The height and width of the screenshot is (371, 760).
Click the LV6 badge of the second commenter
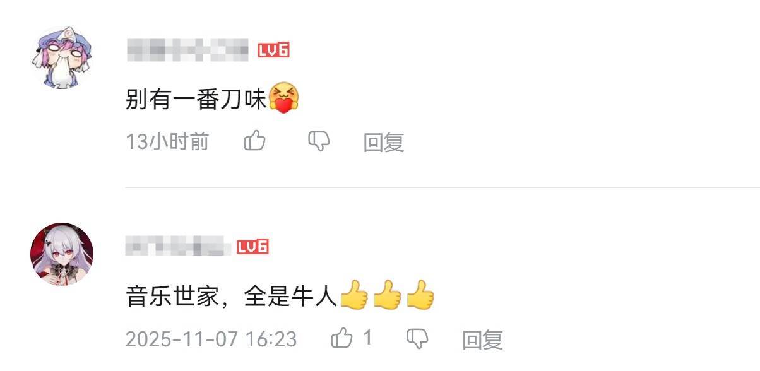(252, 247)
